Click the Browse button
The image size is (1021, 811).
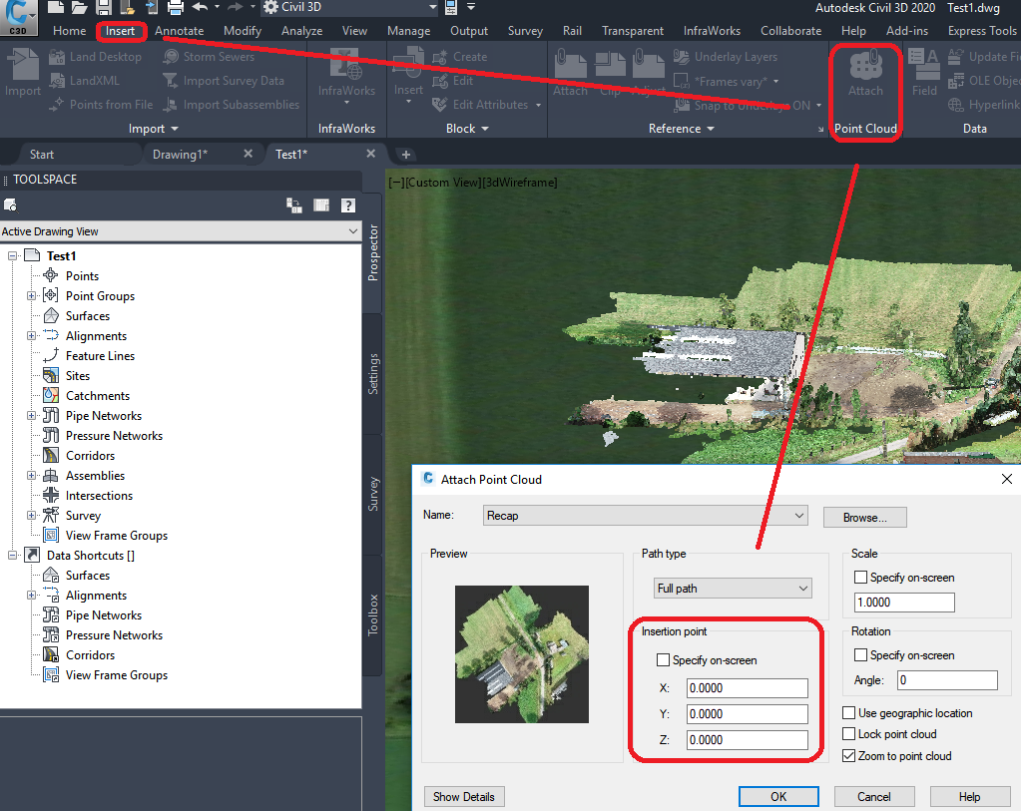864,518
